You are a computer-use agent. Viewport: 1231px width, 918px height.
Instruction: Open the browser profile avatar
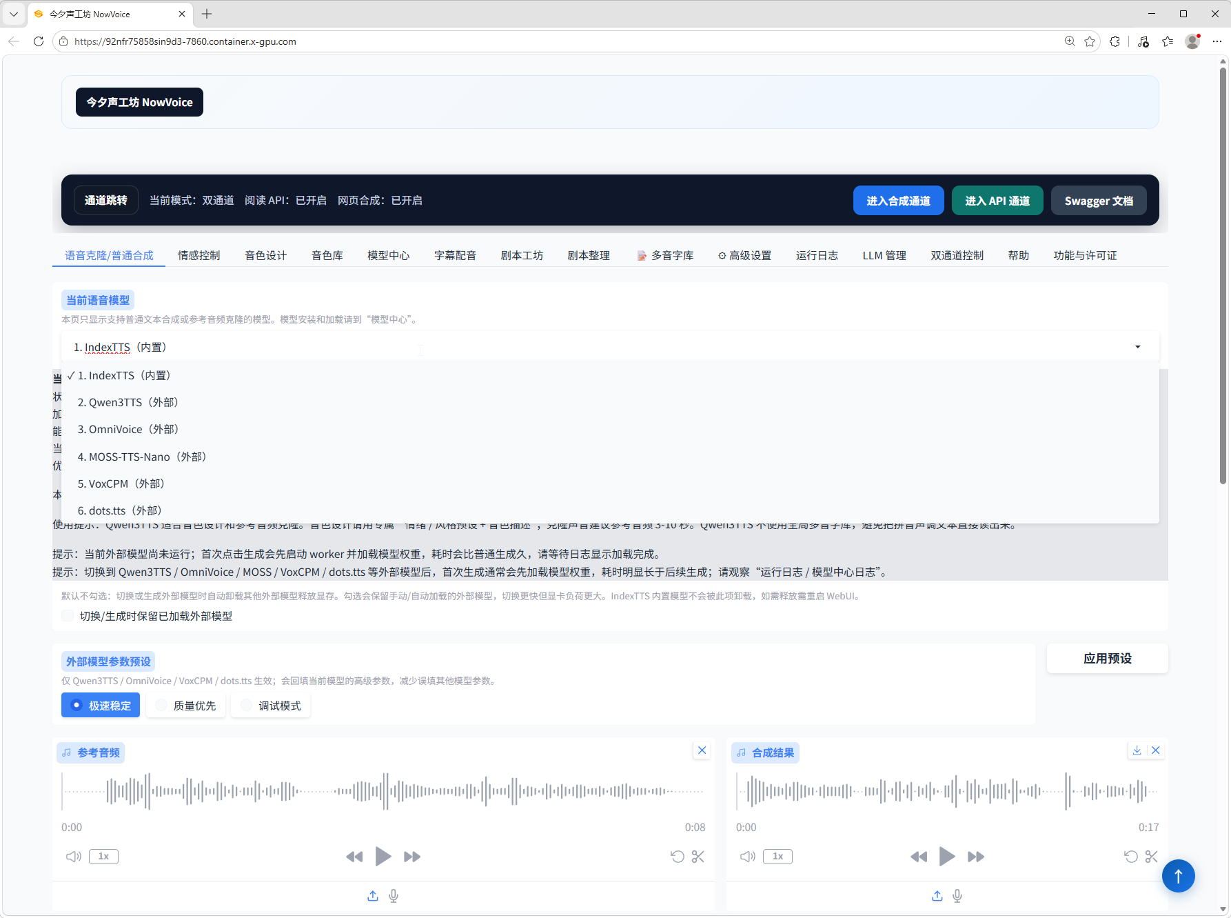(1192, 41)
